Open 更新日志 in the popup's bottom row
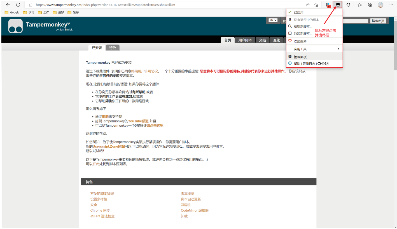This screenshot has height=229, width=397. coord(309,64)
